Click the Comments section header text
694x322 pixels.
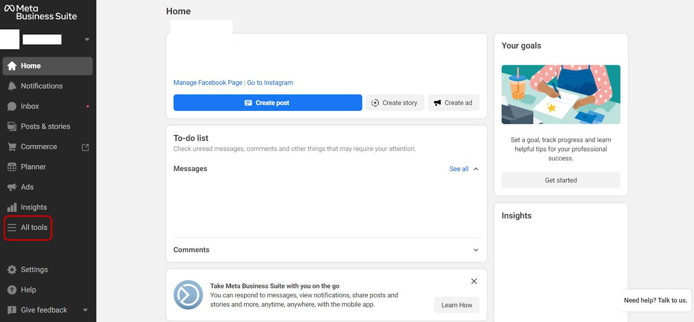coord(191,250)
